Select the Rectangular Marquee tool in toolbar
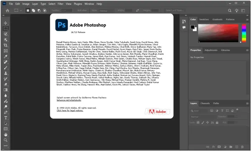 click(x=5, y=28)
